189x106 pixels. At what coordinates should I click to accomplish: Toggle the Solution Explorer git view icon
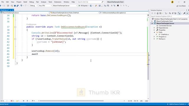coord(179,13)
